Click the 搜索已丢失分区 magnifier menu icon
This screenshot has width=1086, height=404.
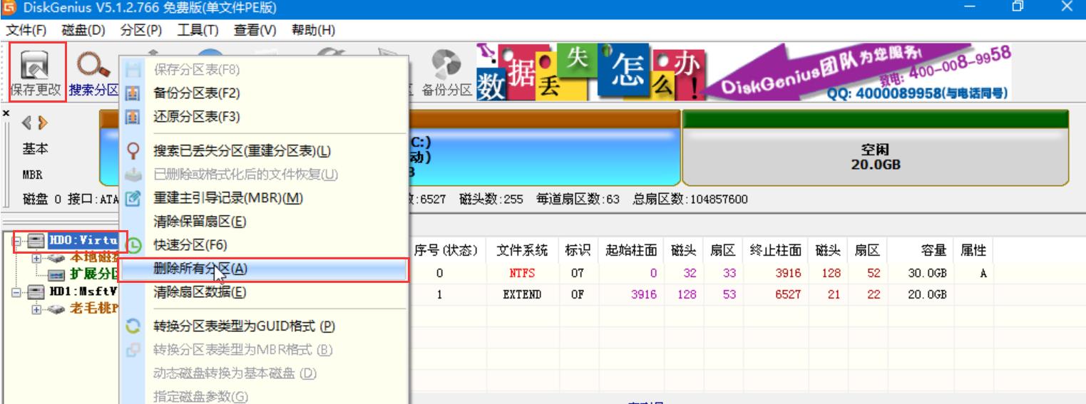[x=133, y=151]
